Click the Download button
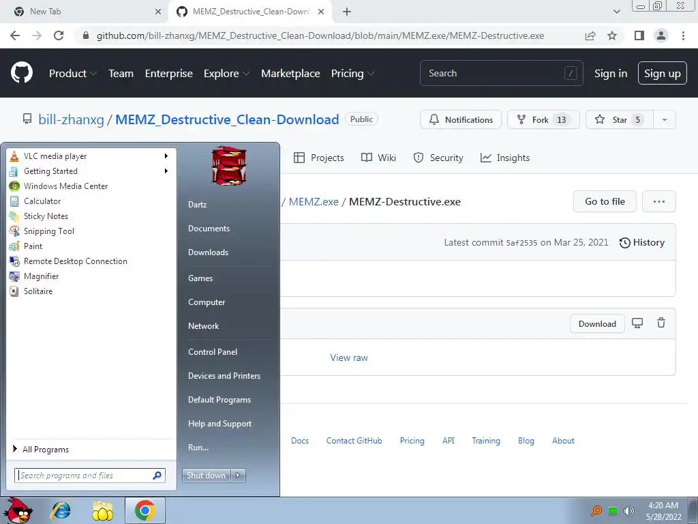Viewport: 698px width, 524px height. 597,323
